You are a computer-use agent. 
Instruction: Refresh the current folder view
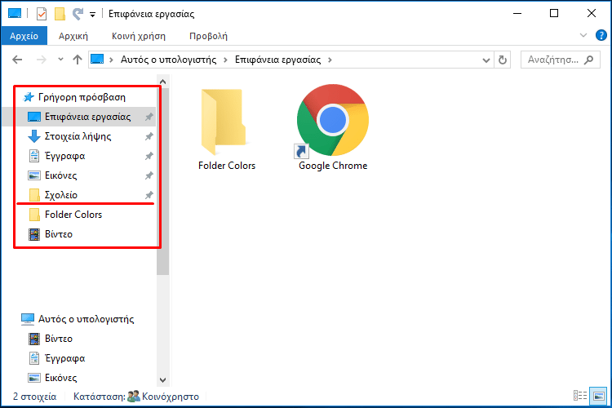pos(503,60)
